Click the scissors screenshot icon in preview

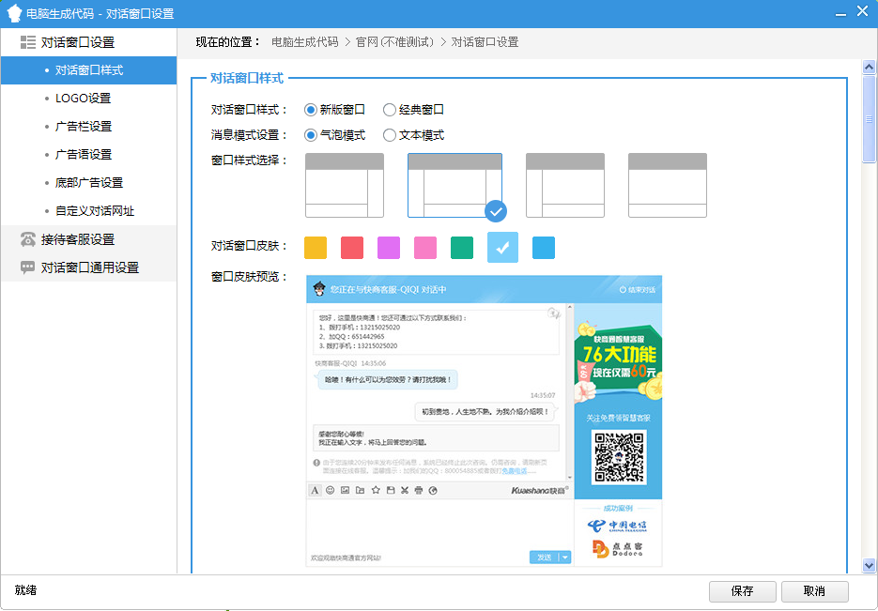[405, 490]
